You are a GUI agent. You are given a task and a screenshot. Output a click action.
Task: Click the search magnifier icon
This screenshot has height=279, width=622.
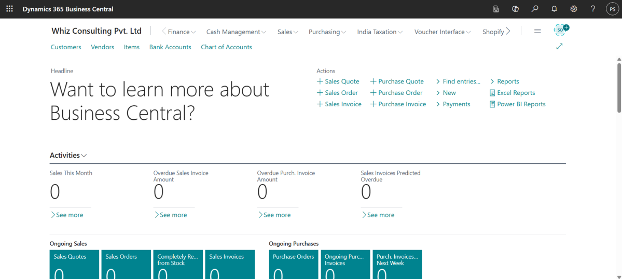tap(535, 9)
